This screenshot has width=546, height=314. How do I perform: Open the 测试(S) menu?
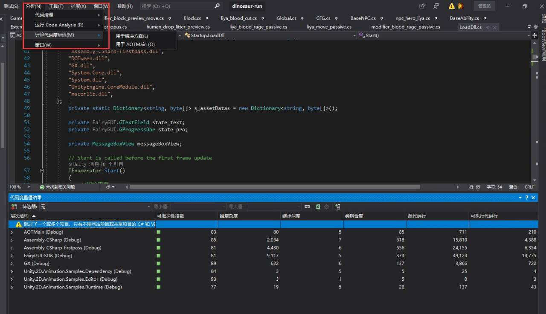[x=11, y=6]
